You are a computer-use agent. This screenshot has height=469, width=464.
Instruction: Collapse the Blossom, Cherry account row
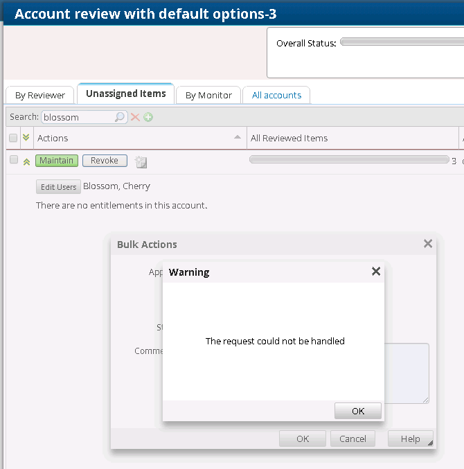tap(26, 161)
